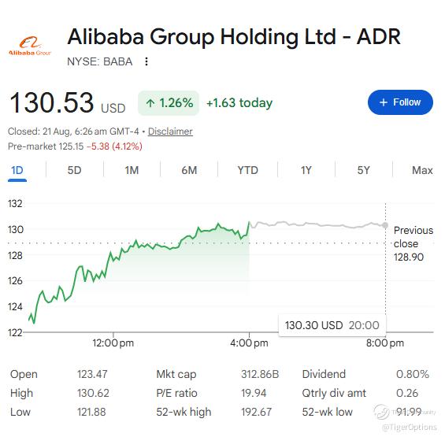Show the 6M chart range
The image size is (445, 437).
[189, 171]
